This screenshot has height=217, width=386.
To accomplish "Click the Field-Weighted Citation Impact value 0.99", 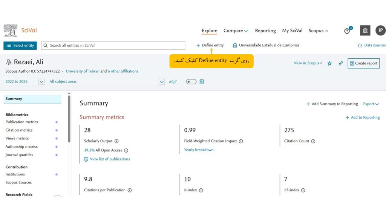I will tap(190, 130).
